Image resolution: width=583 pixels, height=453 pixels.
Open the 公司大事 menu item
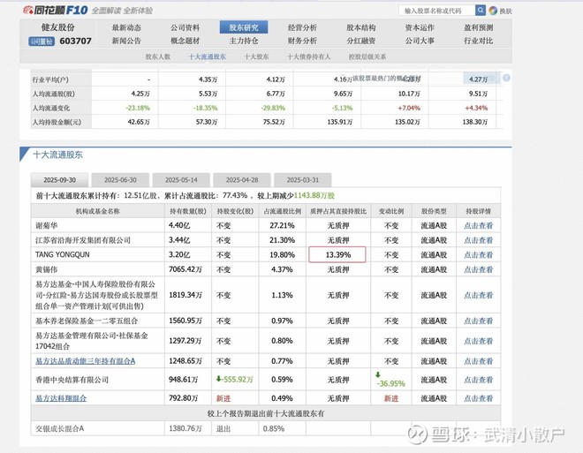click(420, 41)
